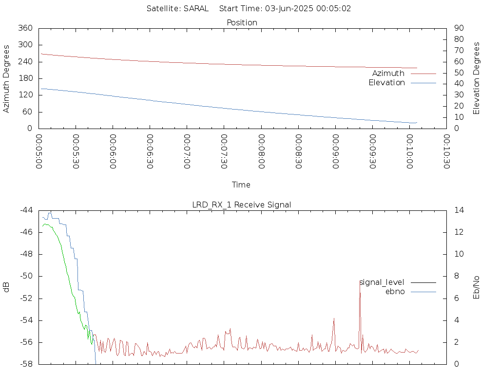Viewport: 499px width, 374px height.
Task: Click the 'dB' axis label
Action: 6,287
